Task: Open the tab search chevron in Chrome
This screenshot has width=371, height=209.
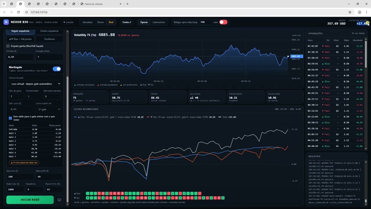Action: tap(4, 4)
